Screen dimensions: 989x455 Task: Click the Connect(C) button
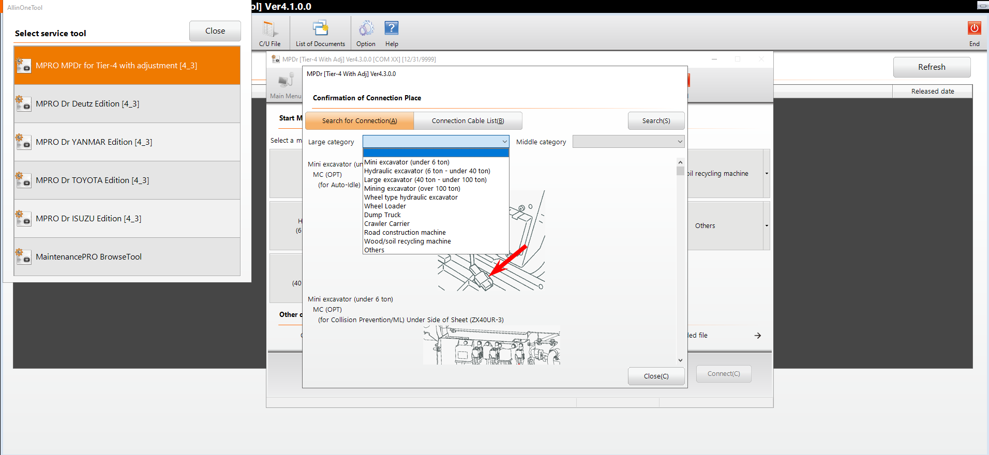(x=724, y=374)
